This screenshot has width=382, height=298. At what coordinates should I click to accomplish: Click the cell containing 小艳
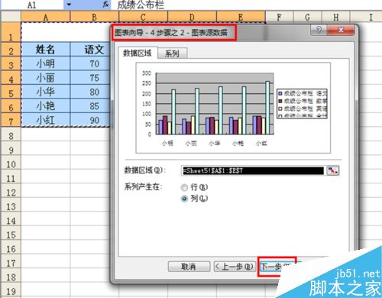[46, 106]
